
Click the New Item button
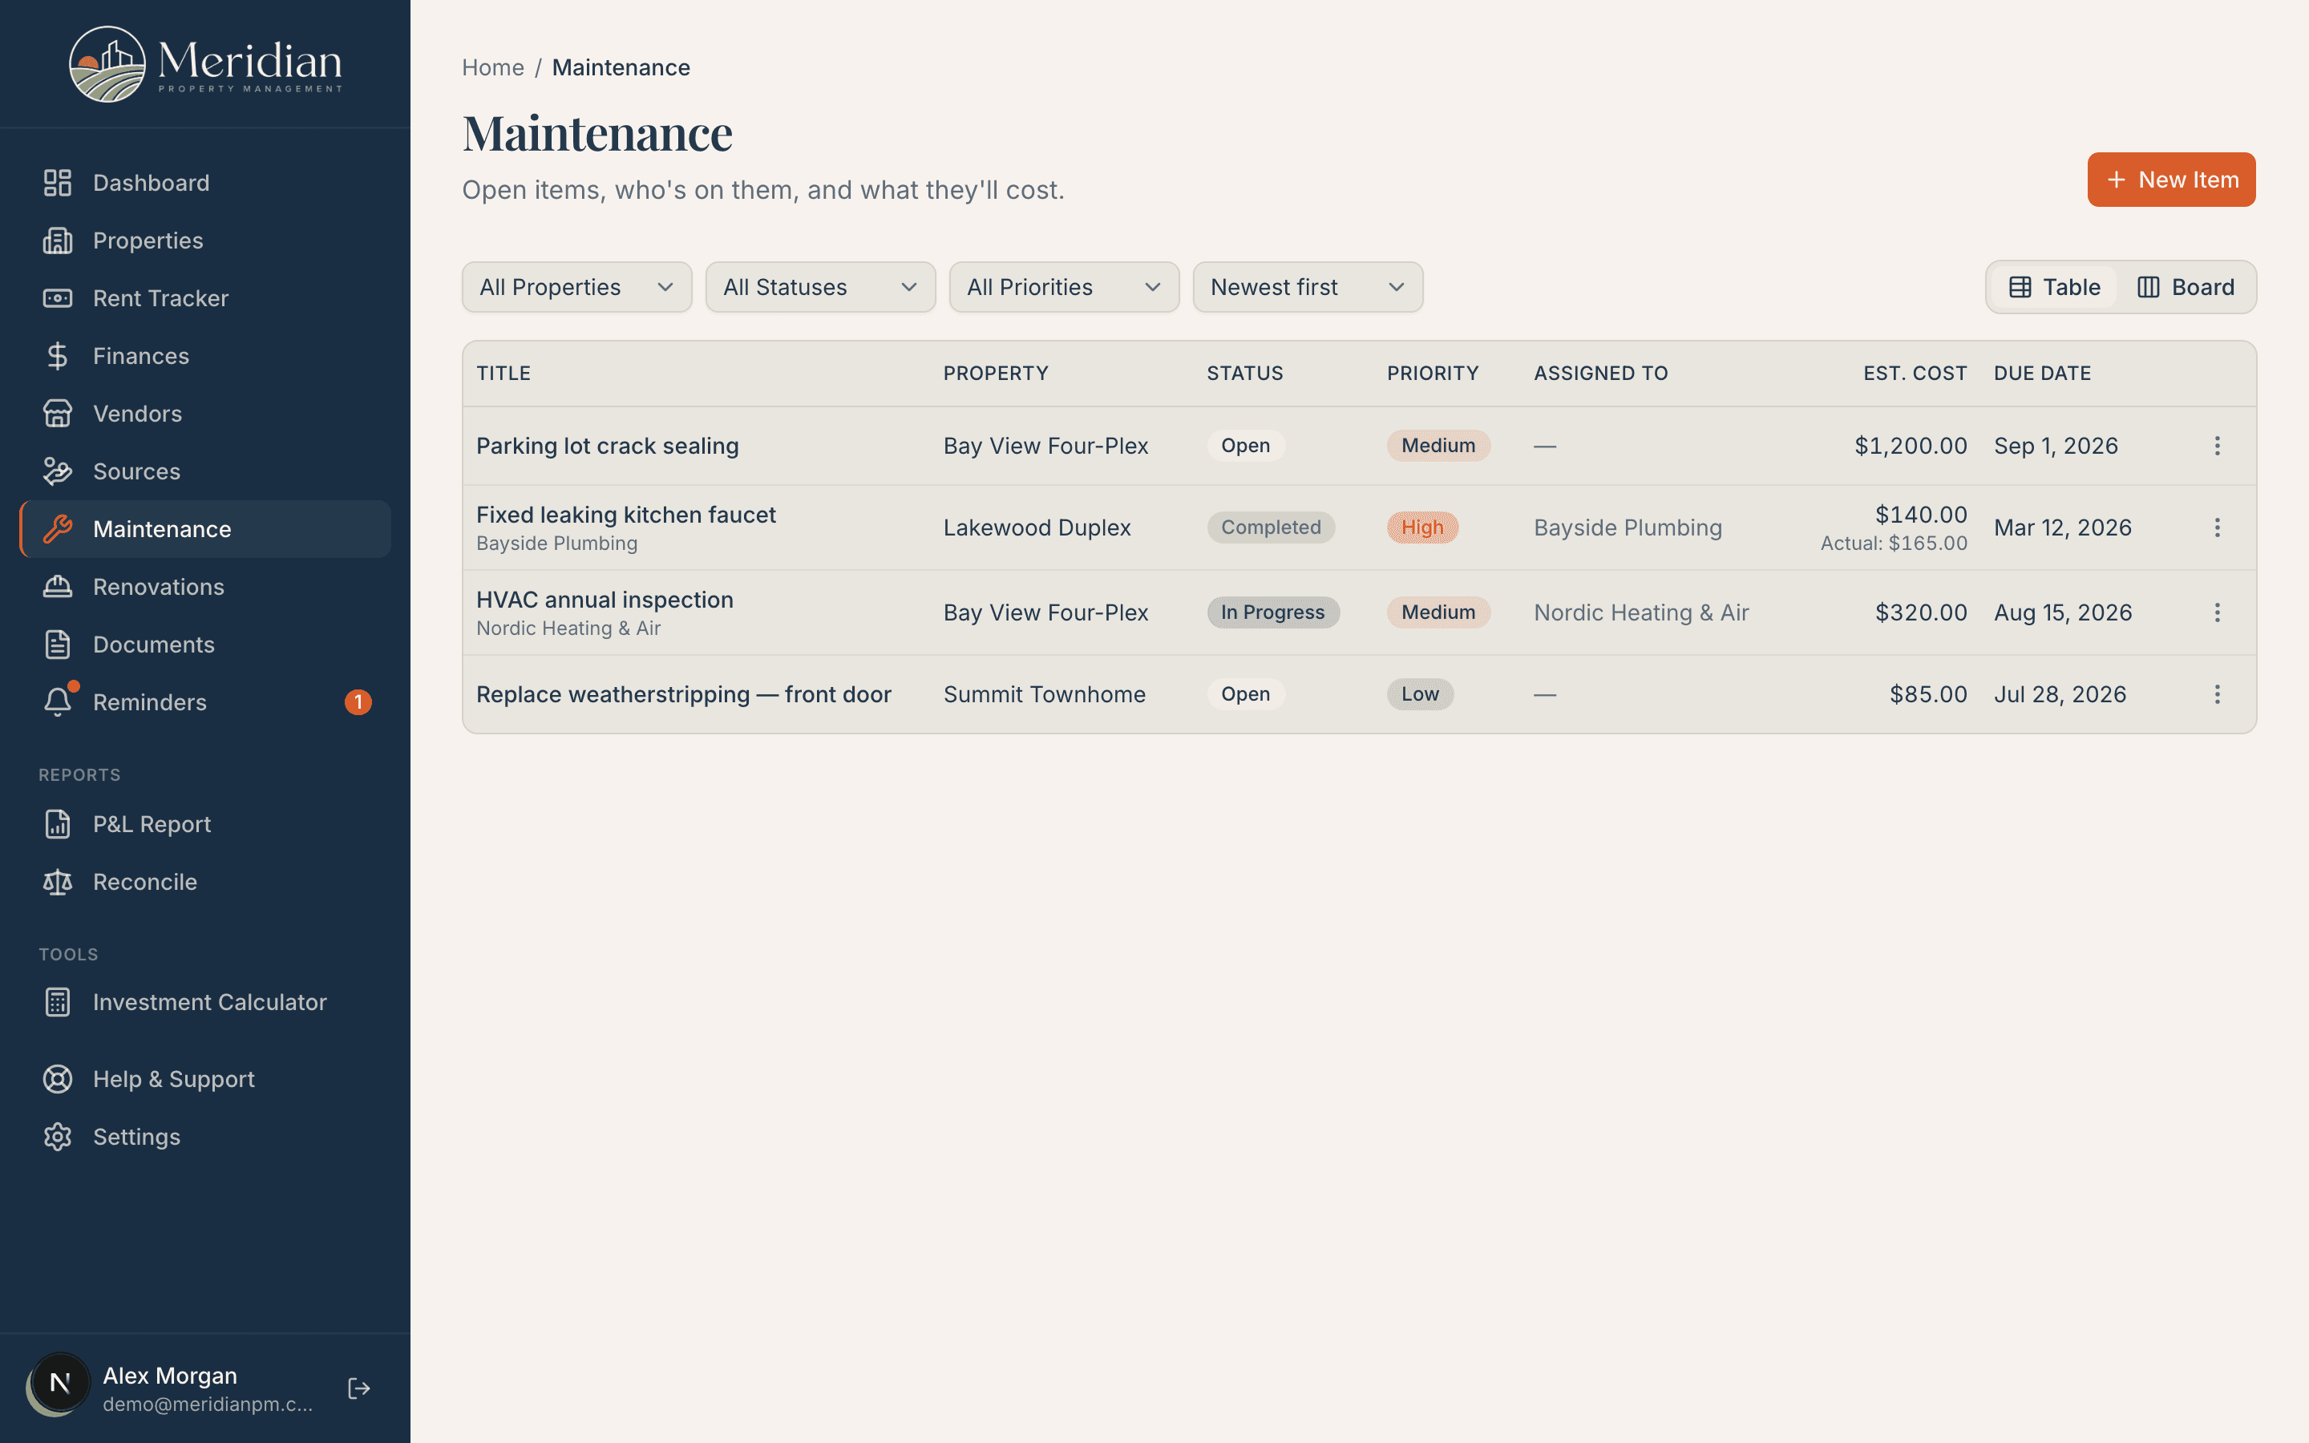pos(2170,180)
